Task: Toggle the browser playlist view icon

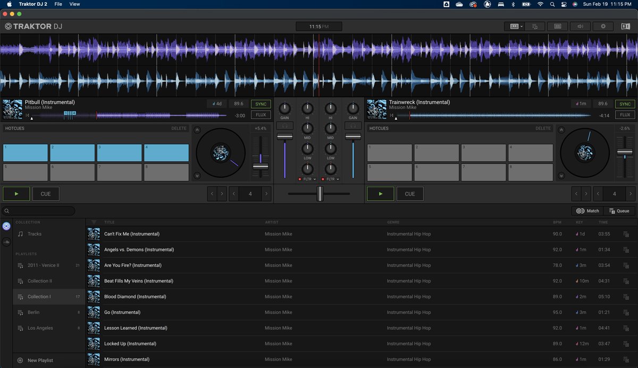Action: point(535,26)
